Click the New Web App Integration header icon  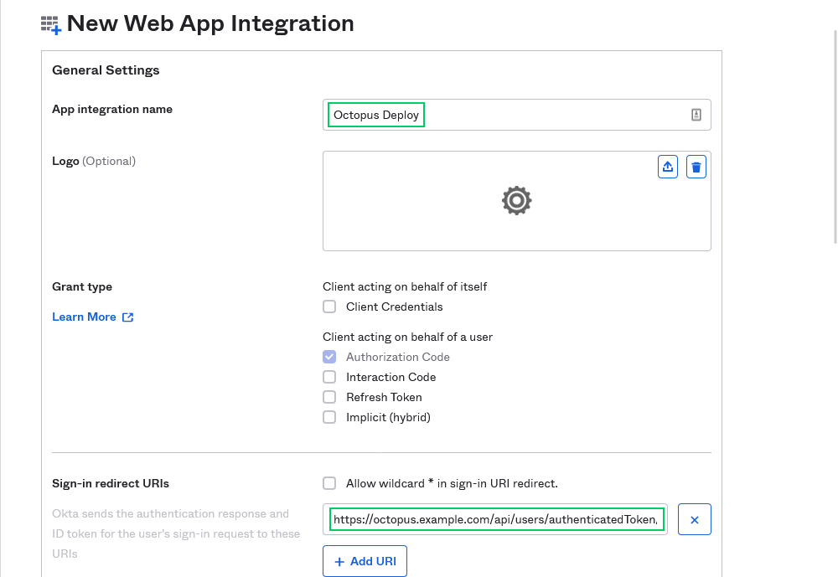[51, 25]
